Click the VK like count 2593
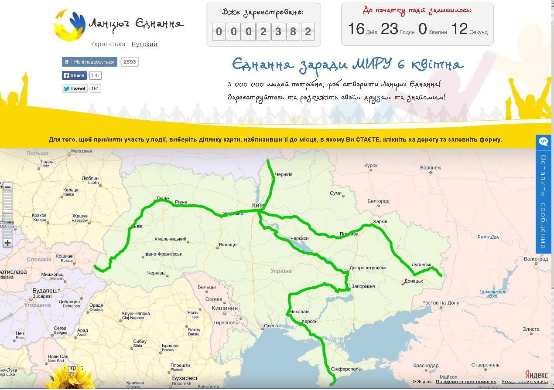 tap(130, 62)
